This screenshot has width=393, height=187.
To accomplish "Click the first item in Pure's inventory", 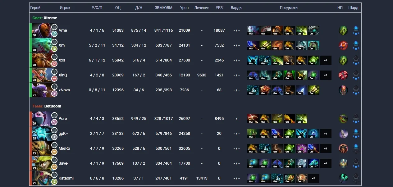I will (253, 119).
